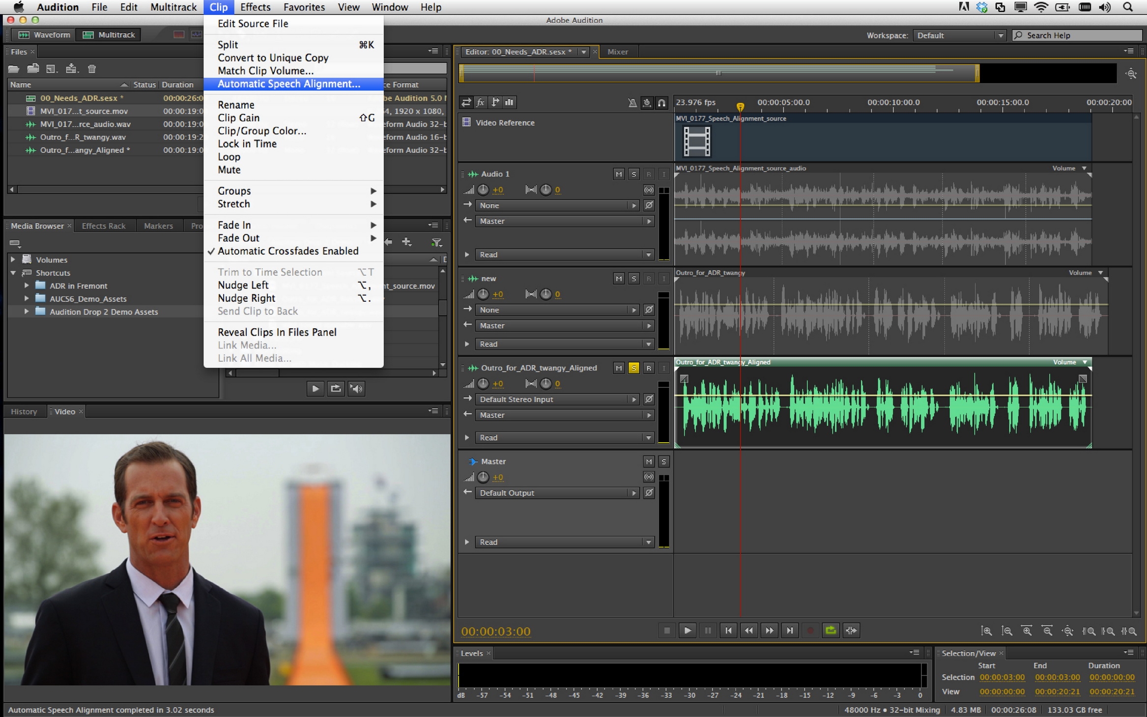Click Spotlight search icon in menu bar
Image resolution: width=1147 pixels, height=717 pixels.
click(1128, 7)
